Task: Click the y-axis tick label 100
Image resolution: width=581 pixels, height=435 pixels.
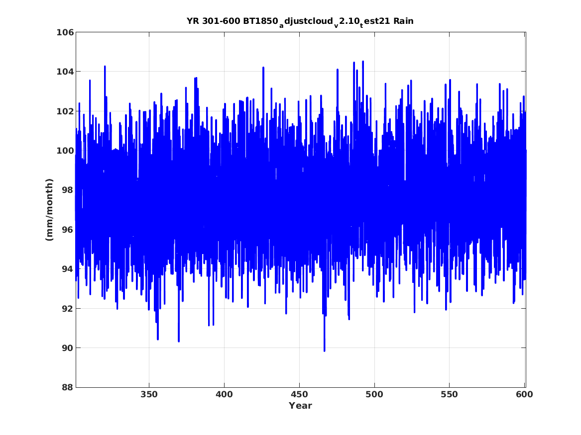Action: pos(65,151)
